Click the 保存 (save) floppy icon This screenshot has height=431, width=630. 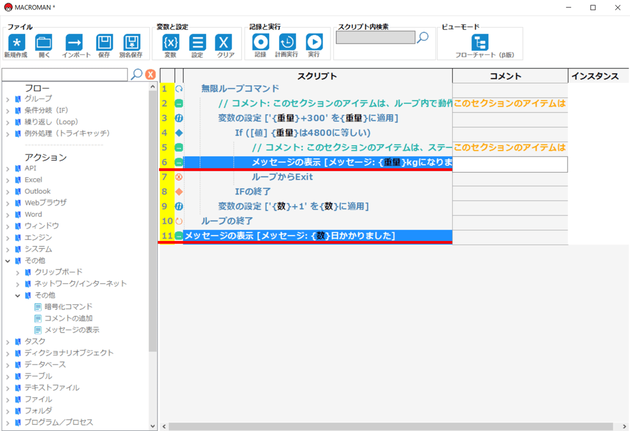click(104, 43)
